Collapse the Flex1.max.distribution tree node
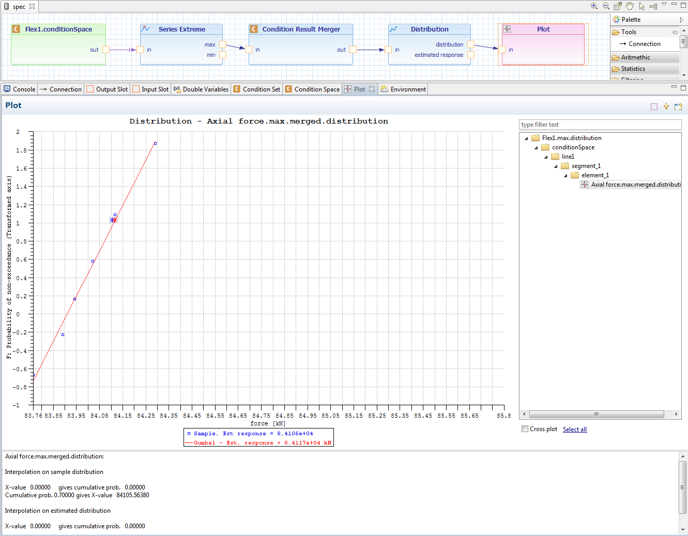The width and height of the screenshot is (688, 536). (526, 139)
